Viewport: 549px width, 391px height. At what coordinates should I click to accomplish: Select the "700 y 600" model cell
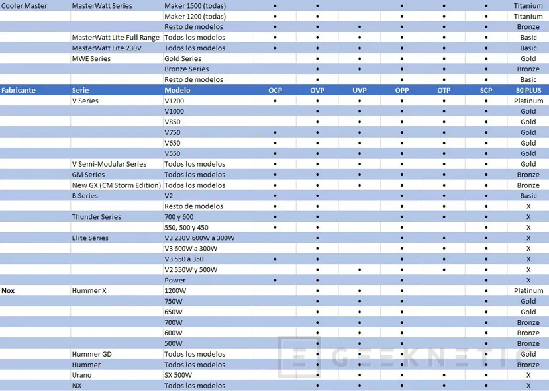[x=179, y=217]
